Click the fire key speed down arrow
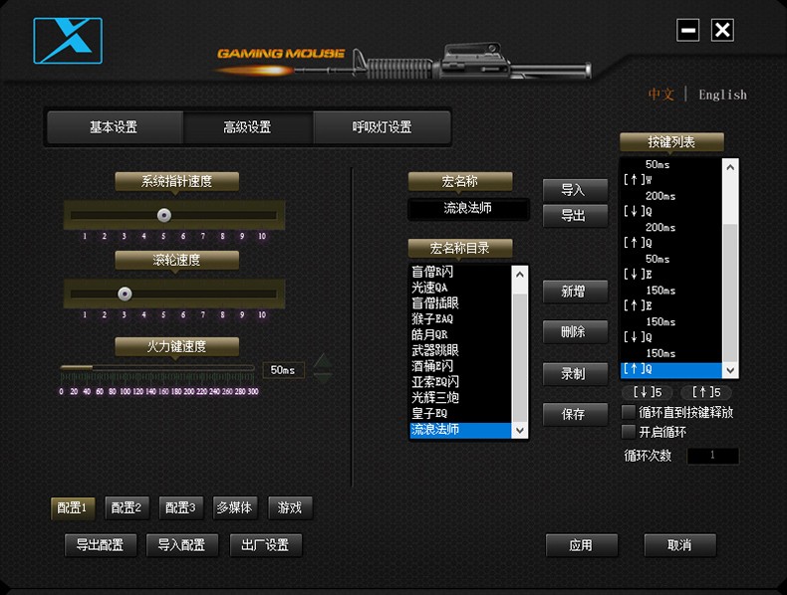 click(x=323, y=378)
